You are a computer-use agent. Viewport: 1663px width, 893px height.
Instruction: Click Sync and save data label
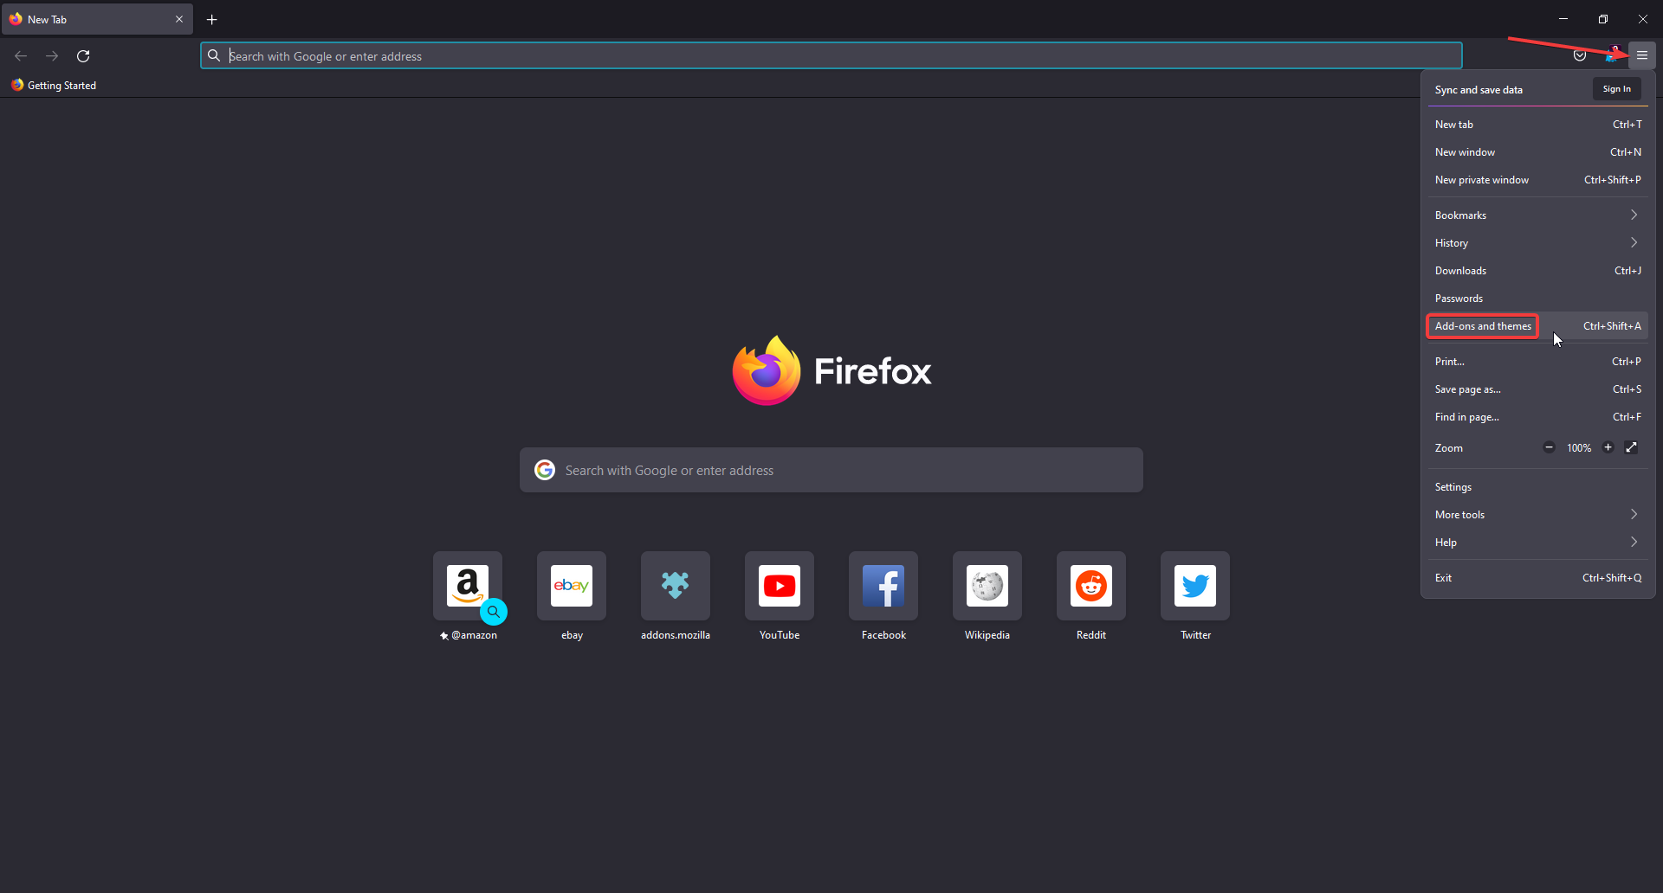[1479, 90]
